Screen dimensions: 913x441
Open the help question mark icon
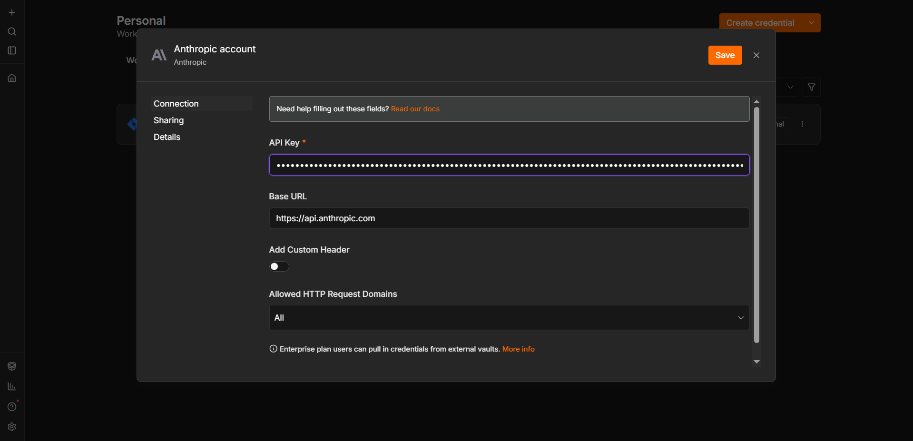(x=12, y=407)
